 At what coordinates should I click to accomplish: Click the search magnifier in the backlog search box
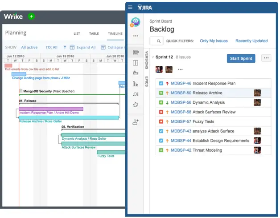(159, 41)
